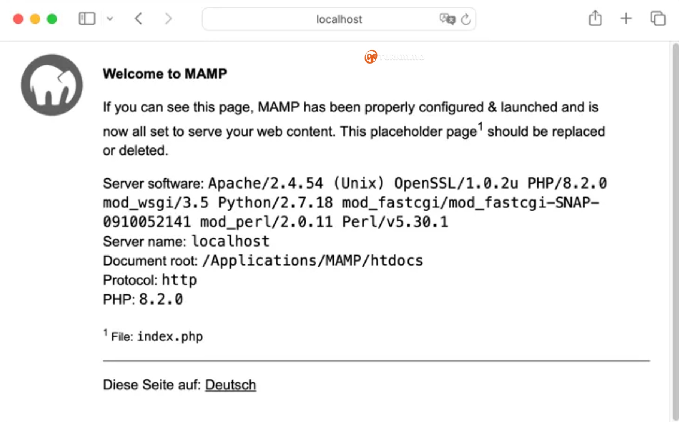This screenshot has width=679, height=422.
Task: Reload the page with refresh icon
Action: coord(466,19)
